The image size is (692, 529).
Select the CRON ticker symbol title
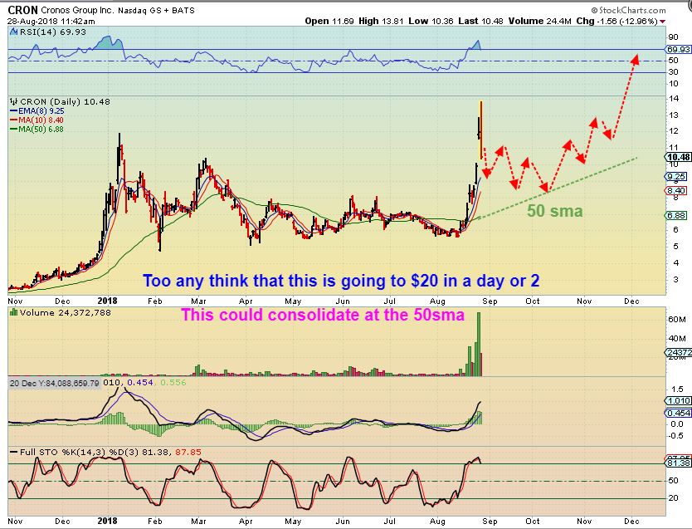point(23,10)
